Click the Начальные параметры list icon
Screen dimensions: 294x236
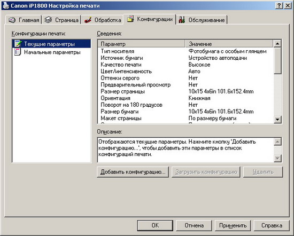click(x=18, y=52)
